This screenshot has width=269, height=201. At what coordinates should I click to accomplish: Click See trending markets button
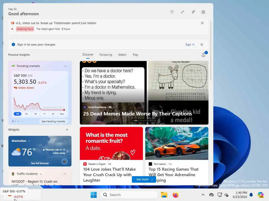click(53, 121)
